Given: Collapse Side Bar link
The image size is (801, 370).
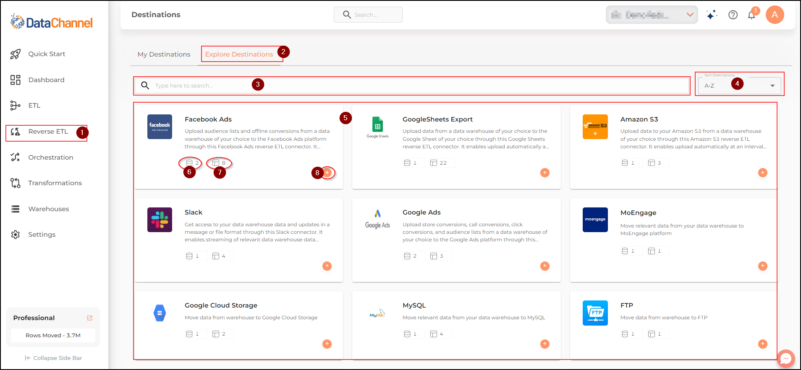Looking at the screenshot, I should coord(53,358).
